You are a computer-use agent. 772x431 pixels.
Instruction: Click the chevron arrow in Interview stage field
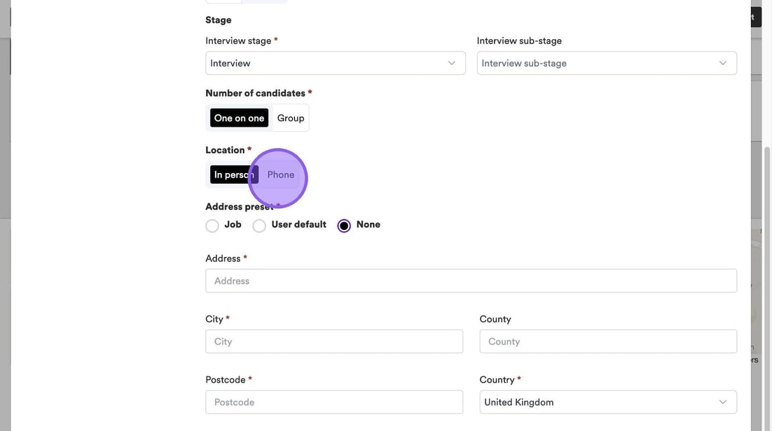coord(452,63)
